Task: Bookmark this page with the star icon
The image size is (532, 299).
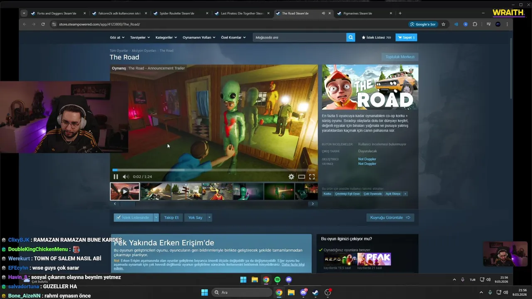Action: [443, 24]
